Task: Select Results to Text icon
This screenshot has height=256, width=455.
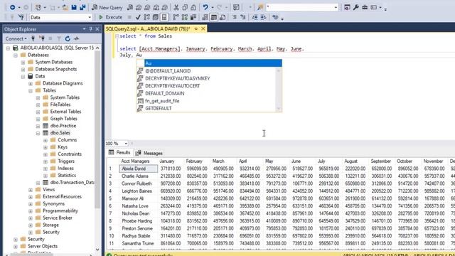Action: pos(205,17)
